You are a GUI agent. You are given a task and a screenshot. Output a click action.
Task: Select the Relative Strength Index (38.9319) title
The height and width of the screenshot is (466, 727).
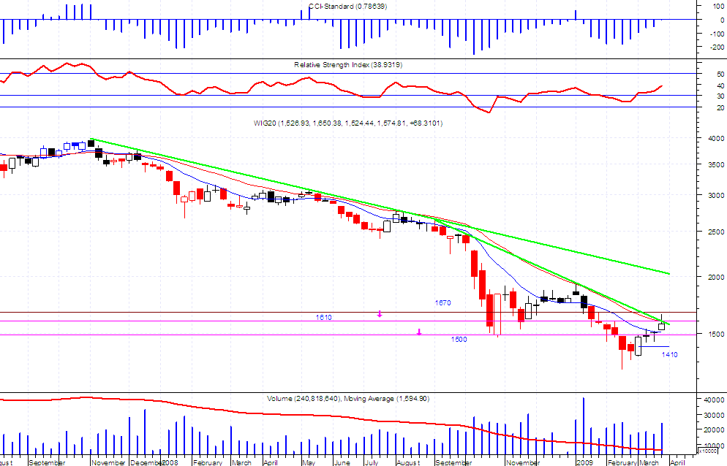(348, 65)
